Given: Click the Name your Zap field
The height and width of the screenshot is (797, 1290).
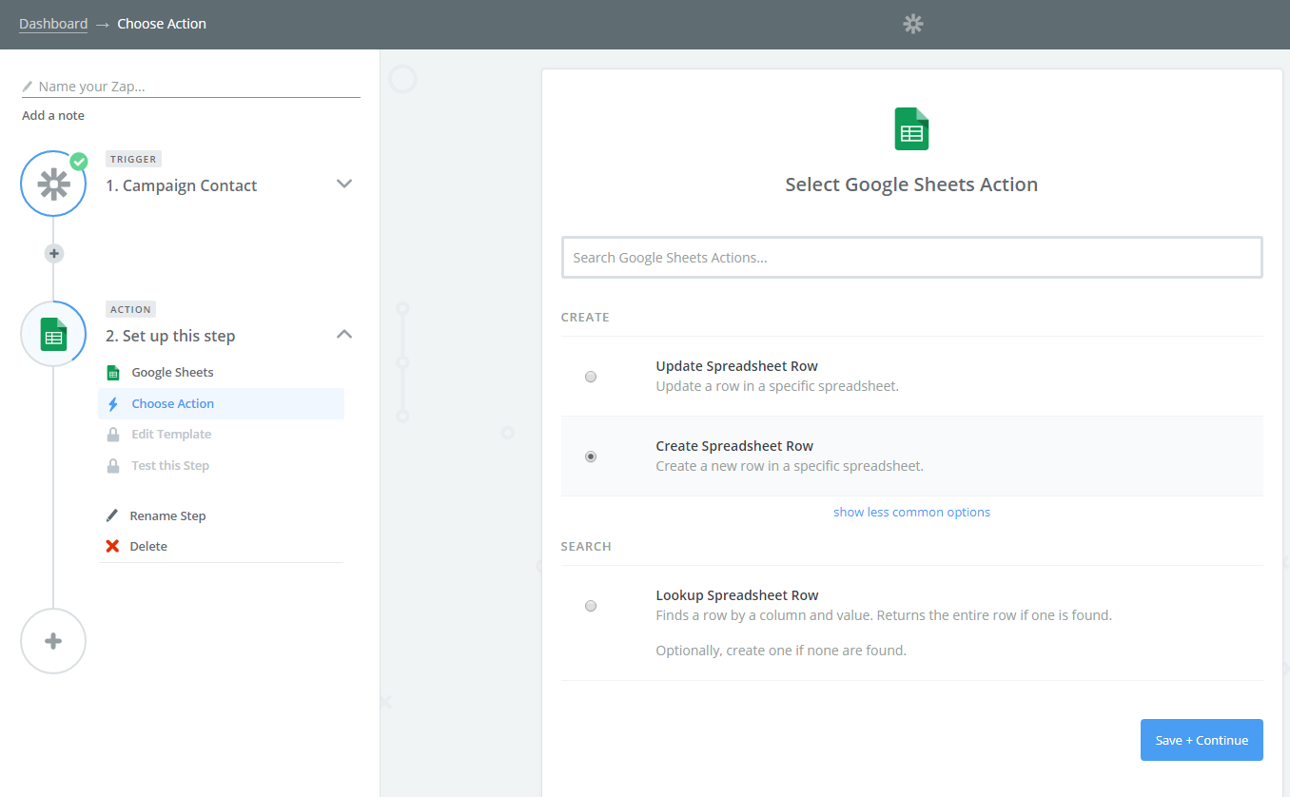Looking at the screenshot, I should [197, 87].
